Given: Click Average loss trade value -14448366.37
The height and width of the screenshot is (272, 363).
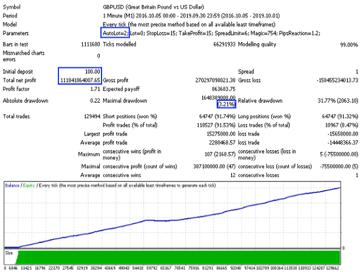Looking at the screenshot, I should pos(343,143).
